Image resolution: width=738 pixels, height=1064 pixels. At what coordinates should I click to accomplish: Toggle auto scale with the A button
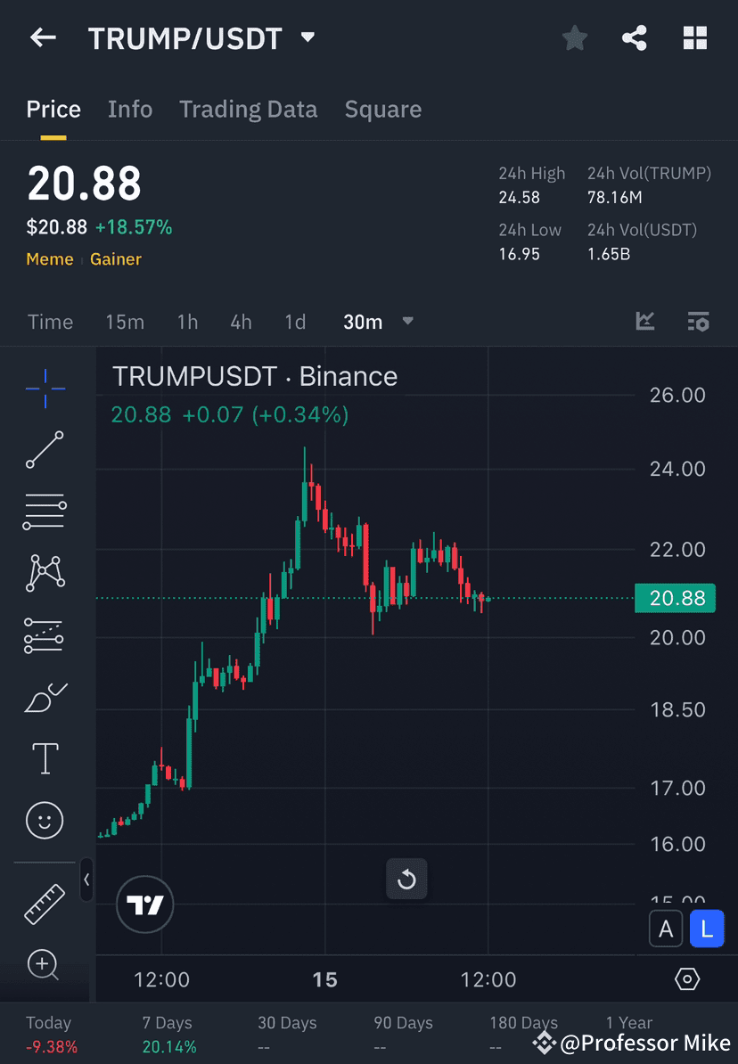point(666,929)
